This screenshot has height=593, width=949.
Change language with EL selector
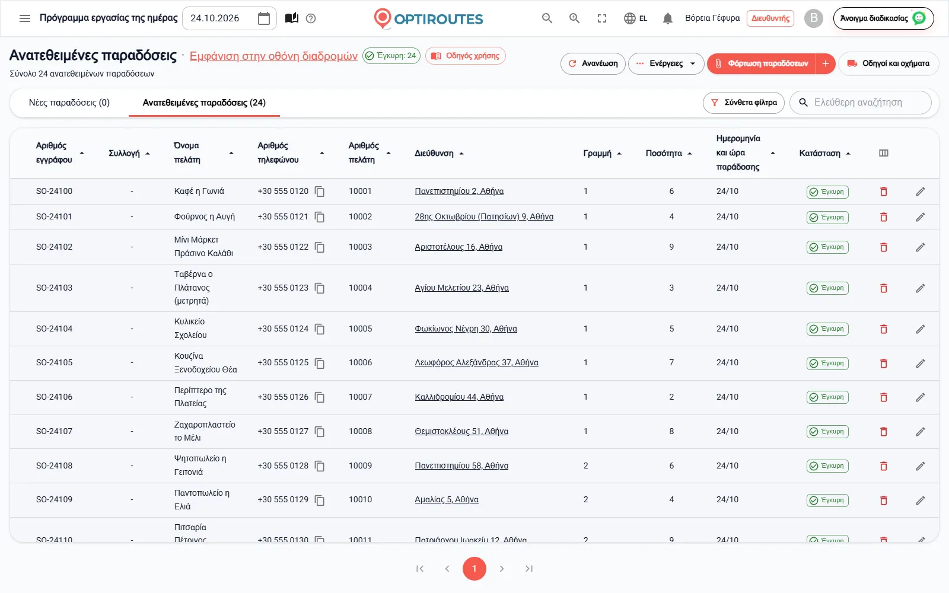[636, 18]
